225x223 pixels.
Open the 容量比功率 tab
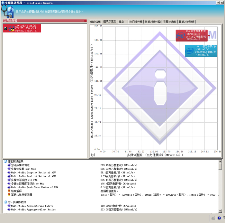coord(170,22)
